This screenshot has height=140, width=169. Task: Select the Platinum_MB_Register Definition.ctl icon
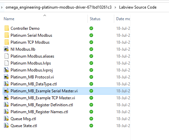(6, 105)
